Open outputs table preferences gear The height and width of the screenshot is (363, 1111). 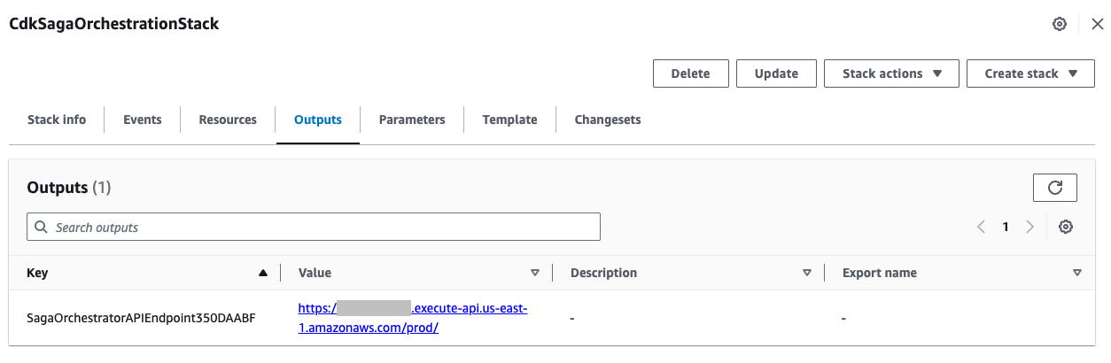click(1066, 227)
